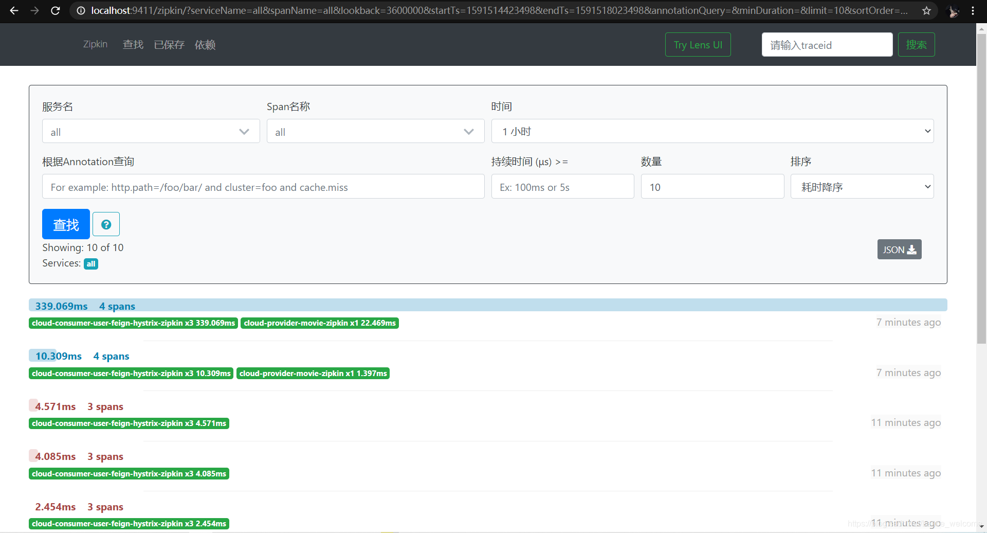Click cloud-consumer-user-feign-hystrix-zipkin x3 10.309ms tag

131,374
